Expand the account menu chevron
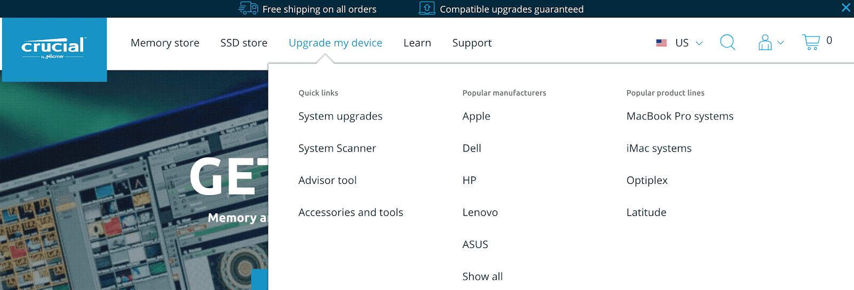This screenshot has height=290, width=854. tap(780, 43)
